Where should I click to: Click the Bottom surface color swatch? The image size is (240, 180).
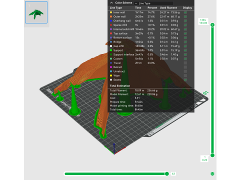click(x=111, y=37)
